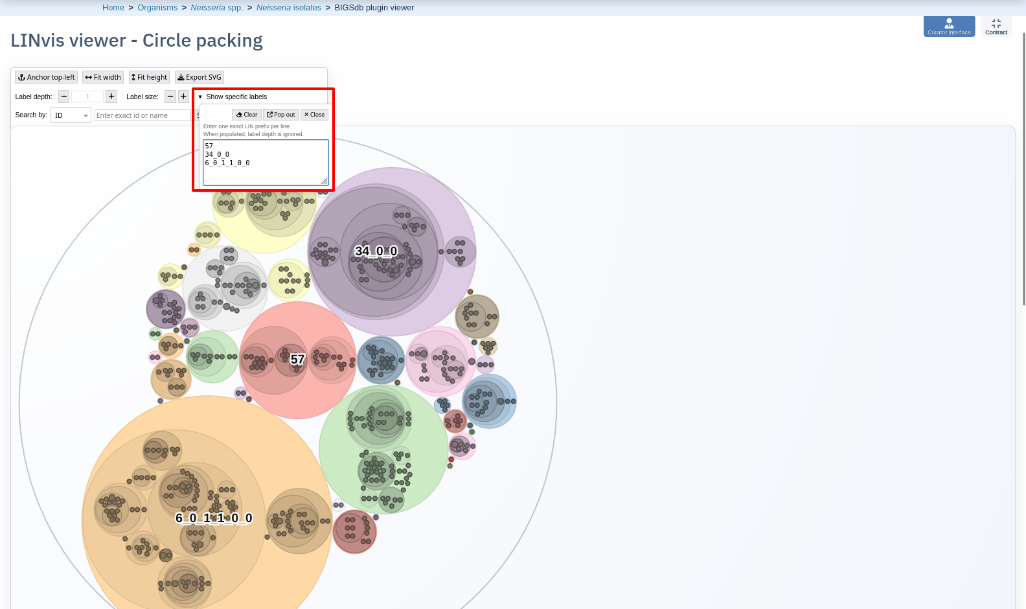Decrease label size with minus
1026x609 pixels.
pyautogui.click(x=170, y=97)
